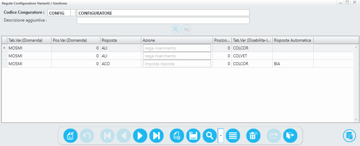
Task: Click the grid scrollbar up arrow
Action: (x=356, y=47)
